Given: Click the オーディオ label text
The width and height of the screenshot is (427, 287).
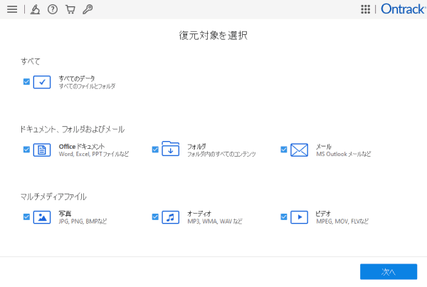Looking at the screenshot, I should click(199, 214).
